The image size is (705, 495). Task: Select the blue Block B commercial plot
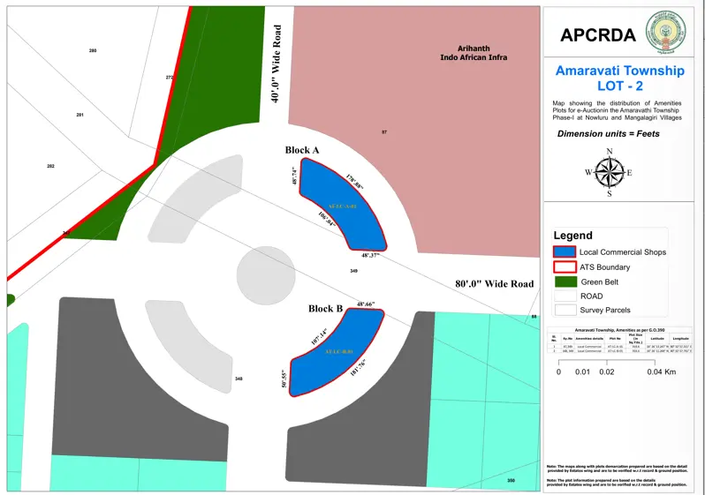coord(337,352)
